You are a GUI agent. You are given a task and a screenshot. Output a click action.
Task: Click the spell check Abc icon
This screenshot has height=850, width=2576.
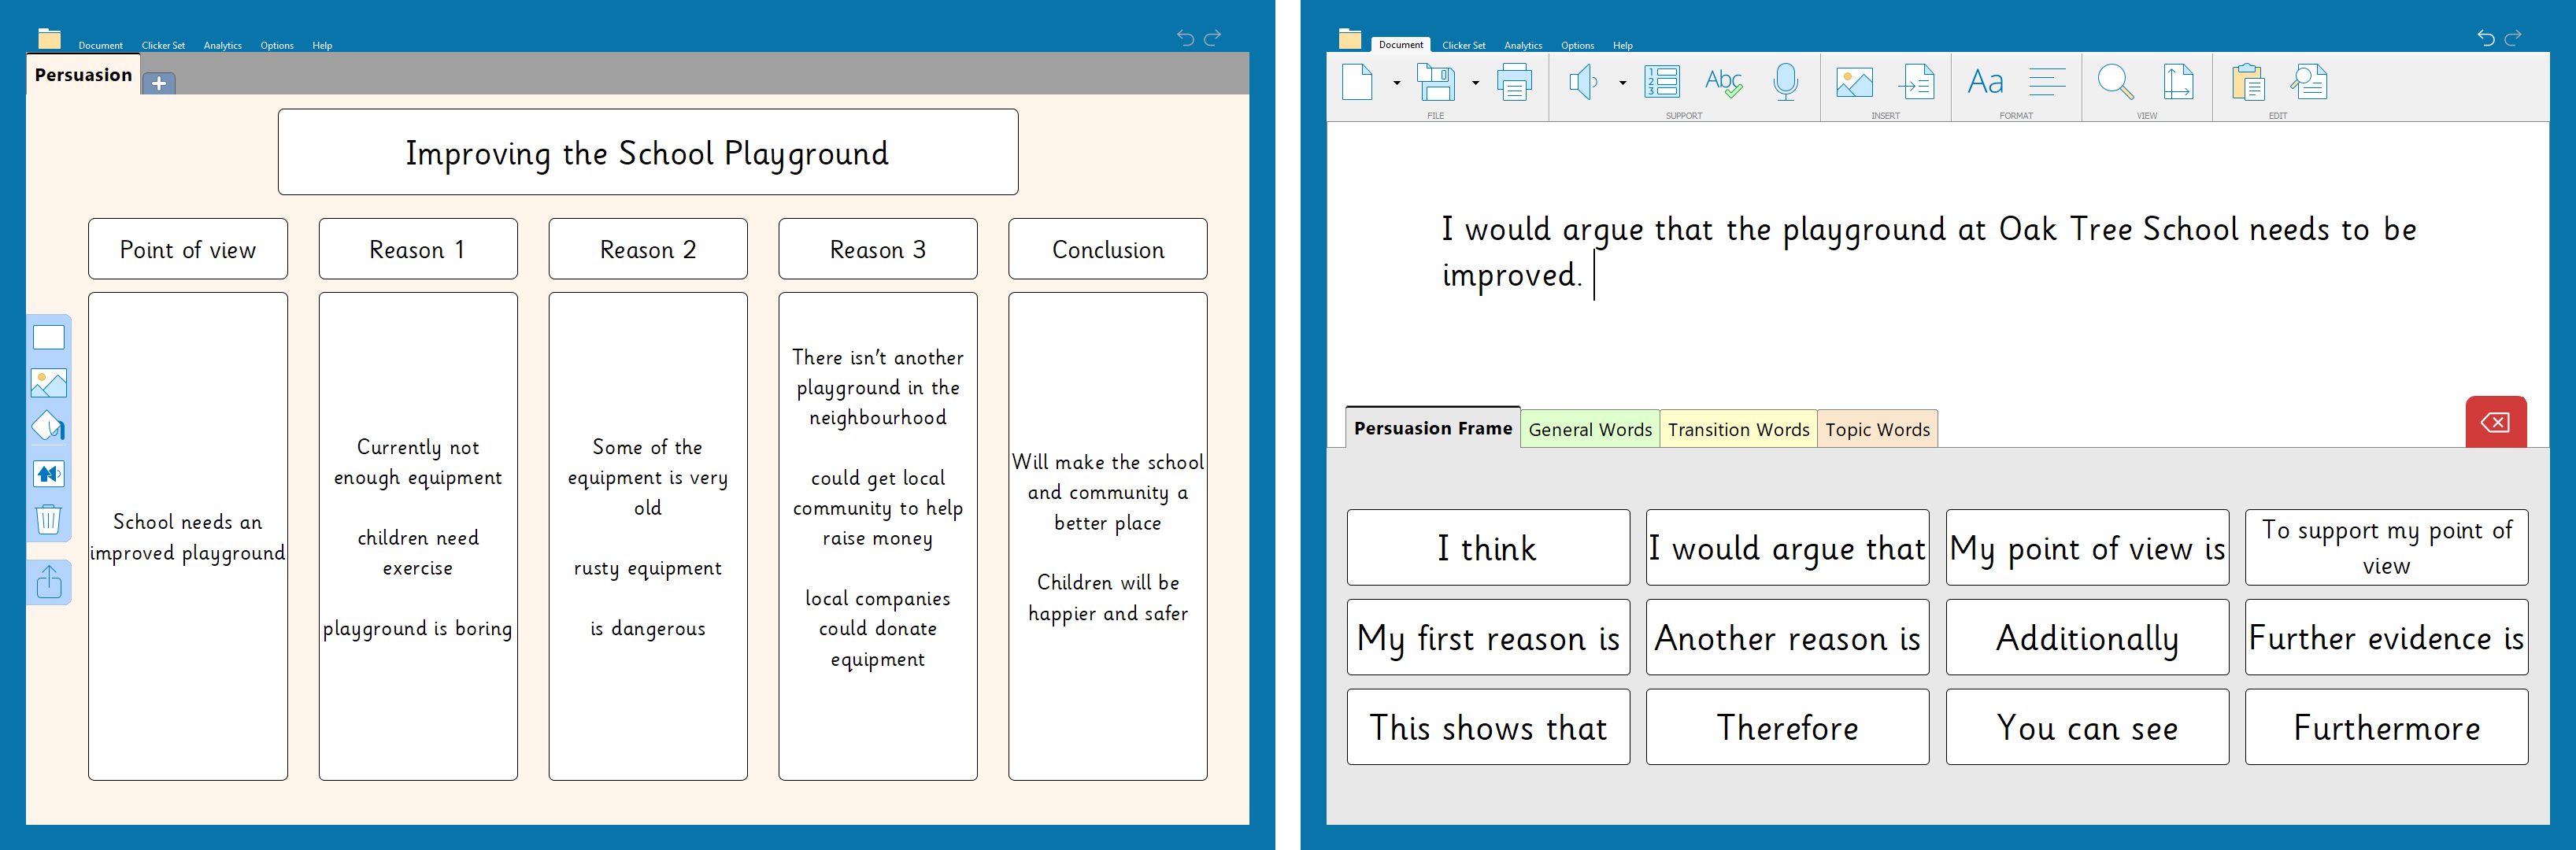(x=1723, y=82)
